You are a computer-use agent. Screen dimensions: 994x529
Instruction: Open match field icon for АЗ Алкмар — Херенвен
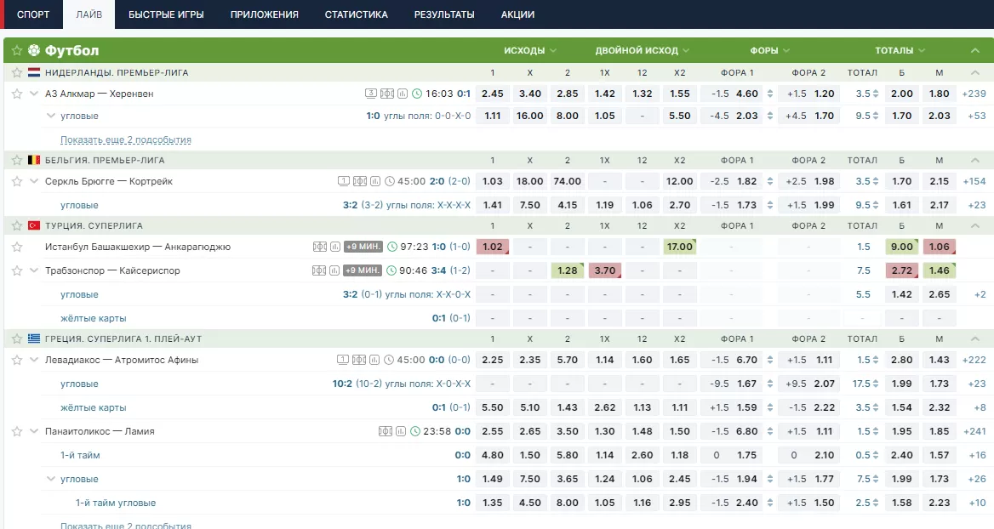coord(386,94)
